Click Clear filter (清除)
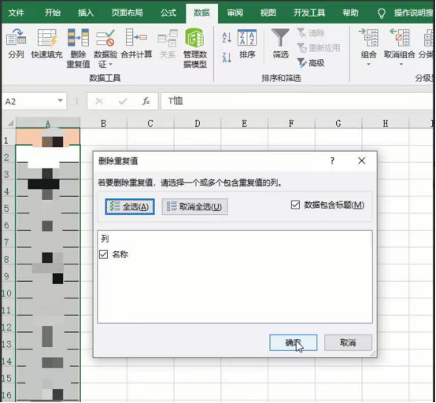This screenshot has width=436, height=403. click(311, 33)
